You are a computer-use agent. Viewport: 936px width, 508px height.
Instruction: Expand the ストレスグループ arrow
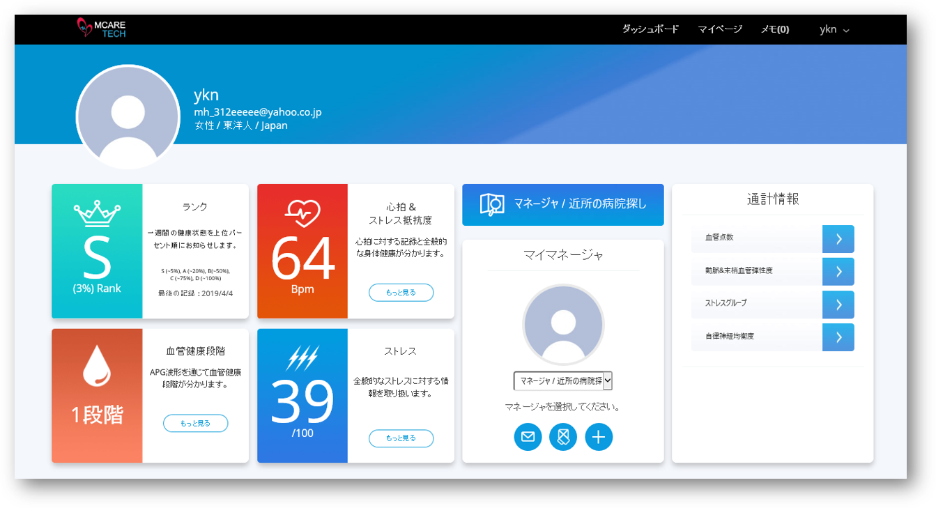(838, 305)
